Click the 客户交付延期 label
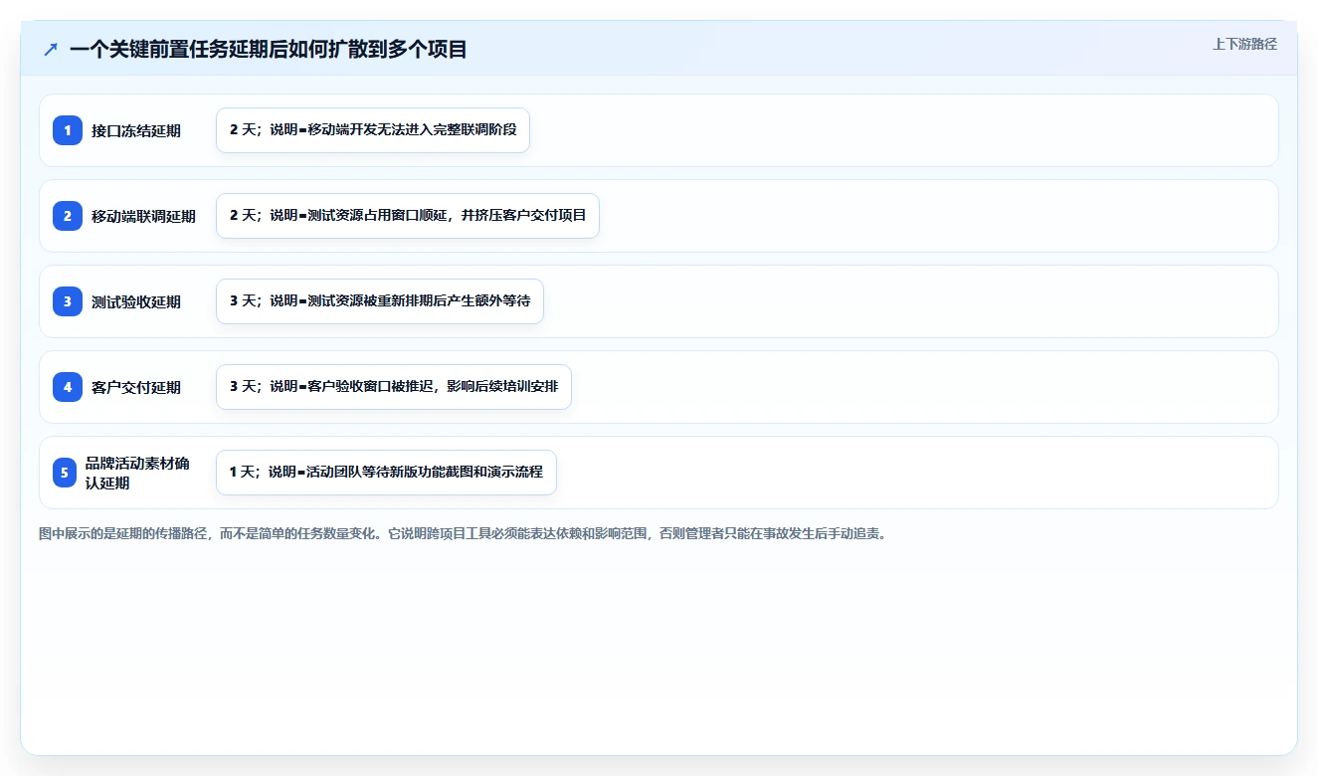The height and width of the screenshot is (776, 1318). (136, 387)
